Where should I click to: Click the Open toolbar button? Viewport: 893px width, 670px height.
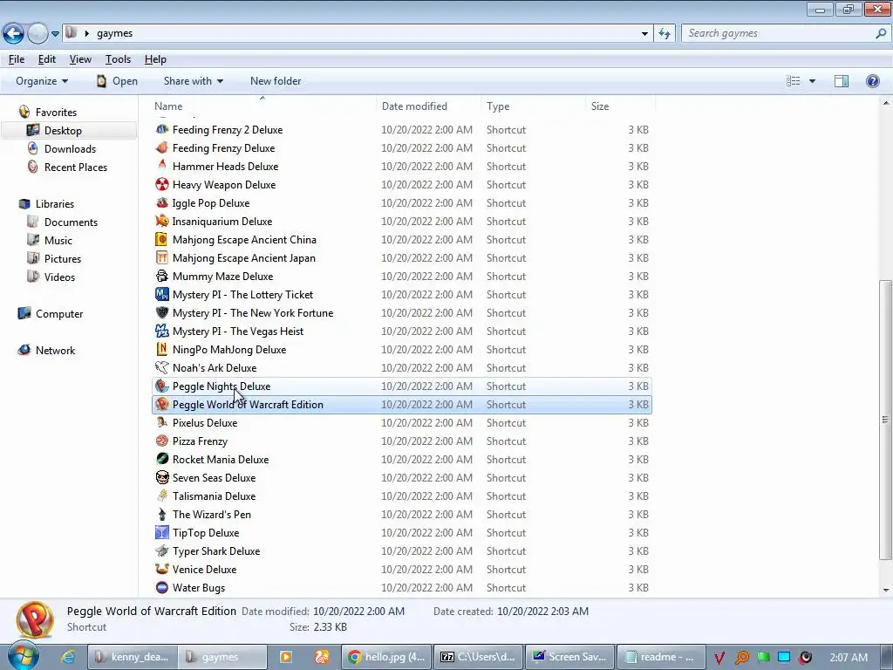[x=117, y=81]
